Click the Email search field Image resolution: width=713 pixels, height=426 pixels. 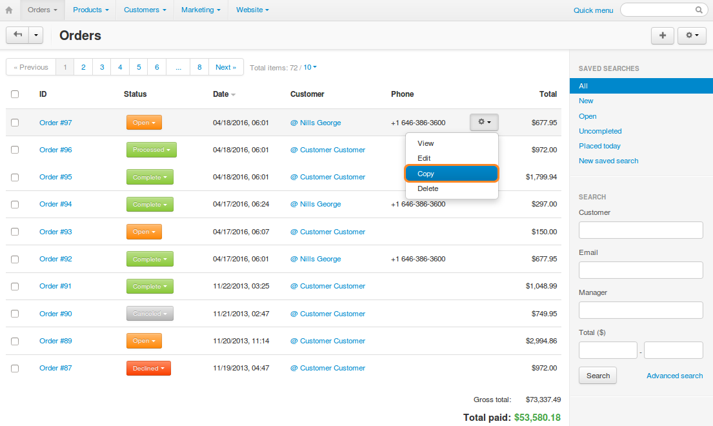click(x=641, y=270)
